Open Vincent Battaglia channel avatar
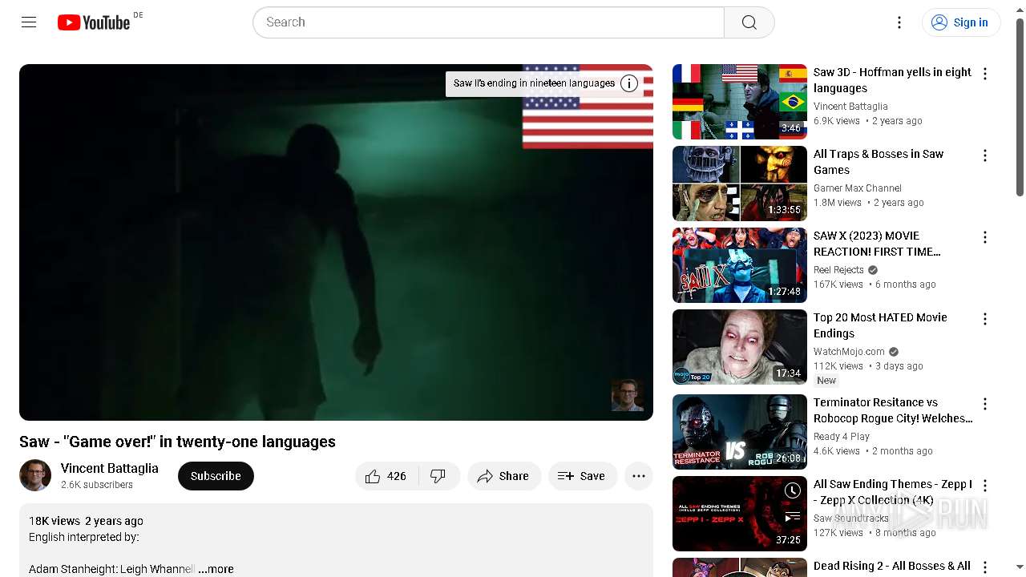This screenshot has height=577, width=1026. [x=35, y=476]
